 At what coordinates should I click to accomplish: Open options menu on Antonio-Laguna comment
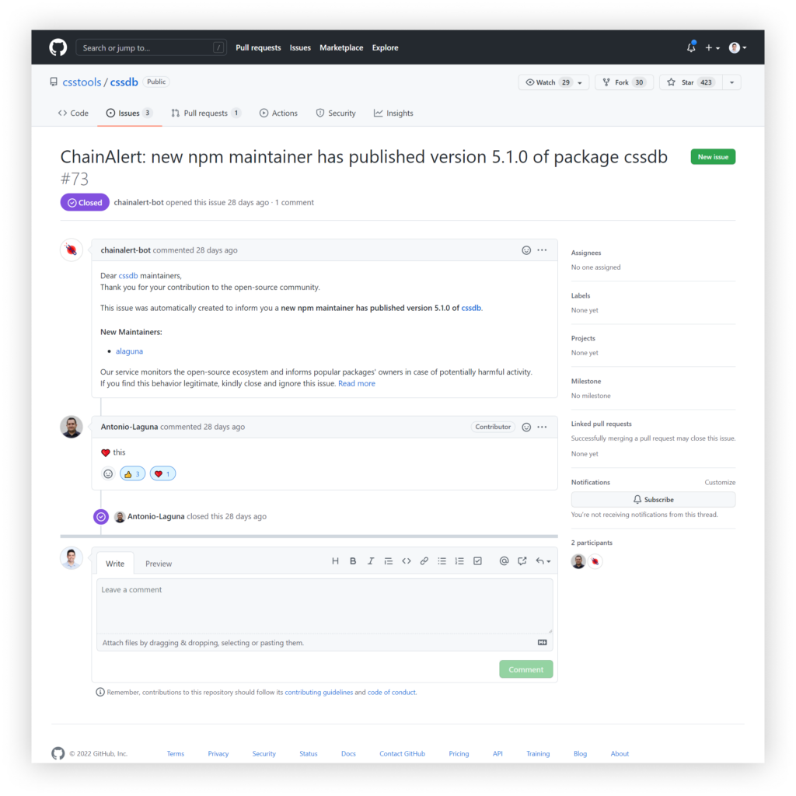click(x=542, y=427)
